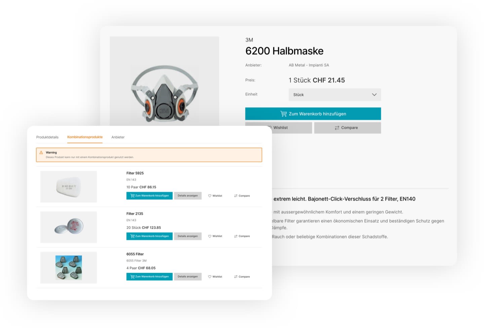Image resolution: width=484 pixels, height=328 pixels.
Task: Show details for 6055 Filter
Action: pos(188,277)
